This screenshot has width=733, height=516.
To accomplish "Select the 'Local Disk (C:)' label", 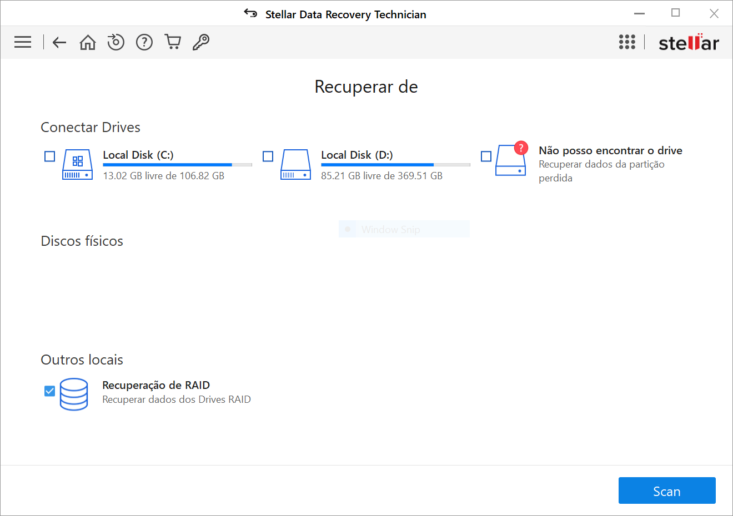I will 138,155.
